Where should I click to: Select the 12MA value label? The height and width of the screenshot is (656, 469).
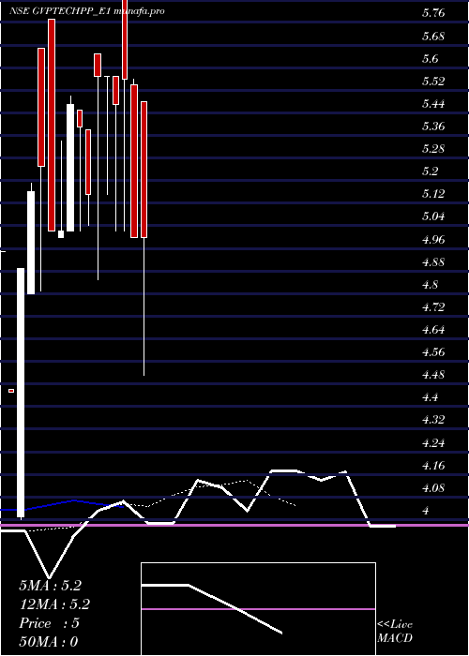pyautogui.click(x=54, y=604)
